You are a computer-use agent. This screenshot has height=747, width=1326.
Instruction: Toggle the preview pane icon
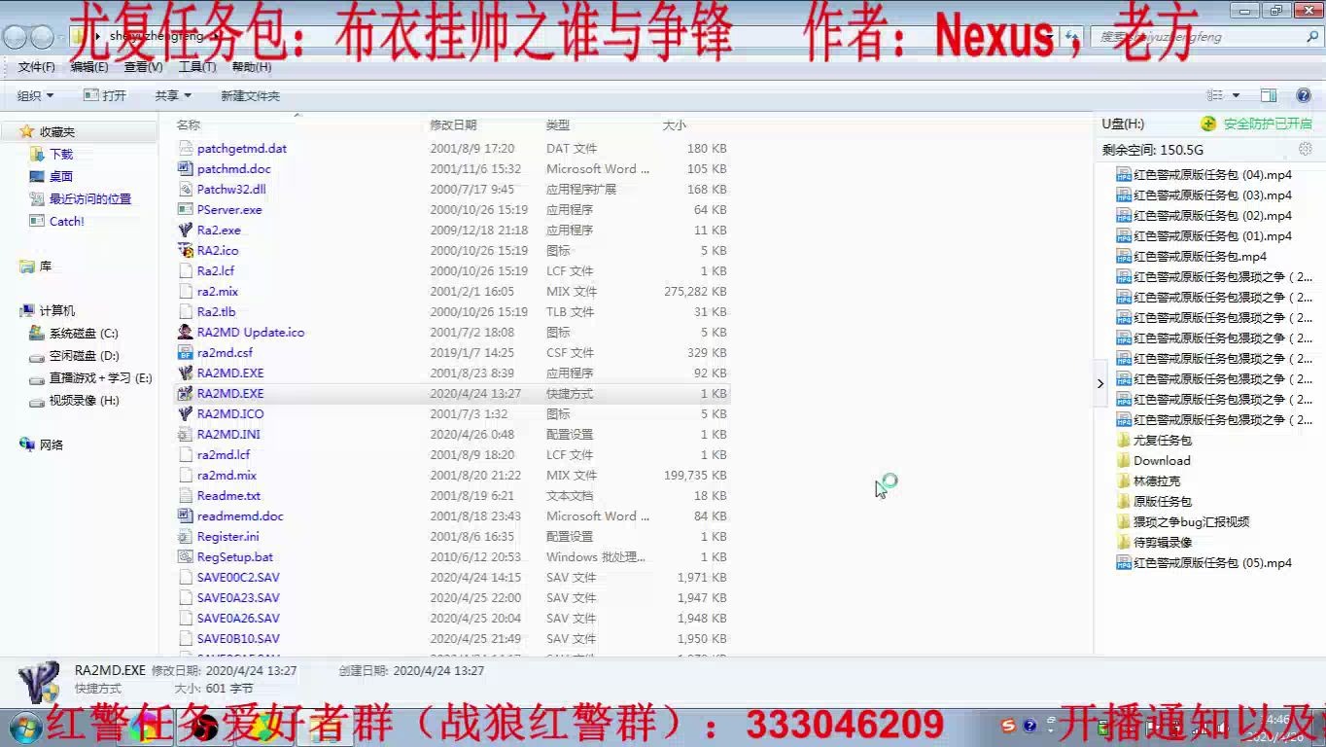click(1269, 95)
